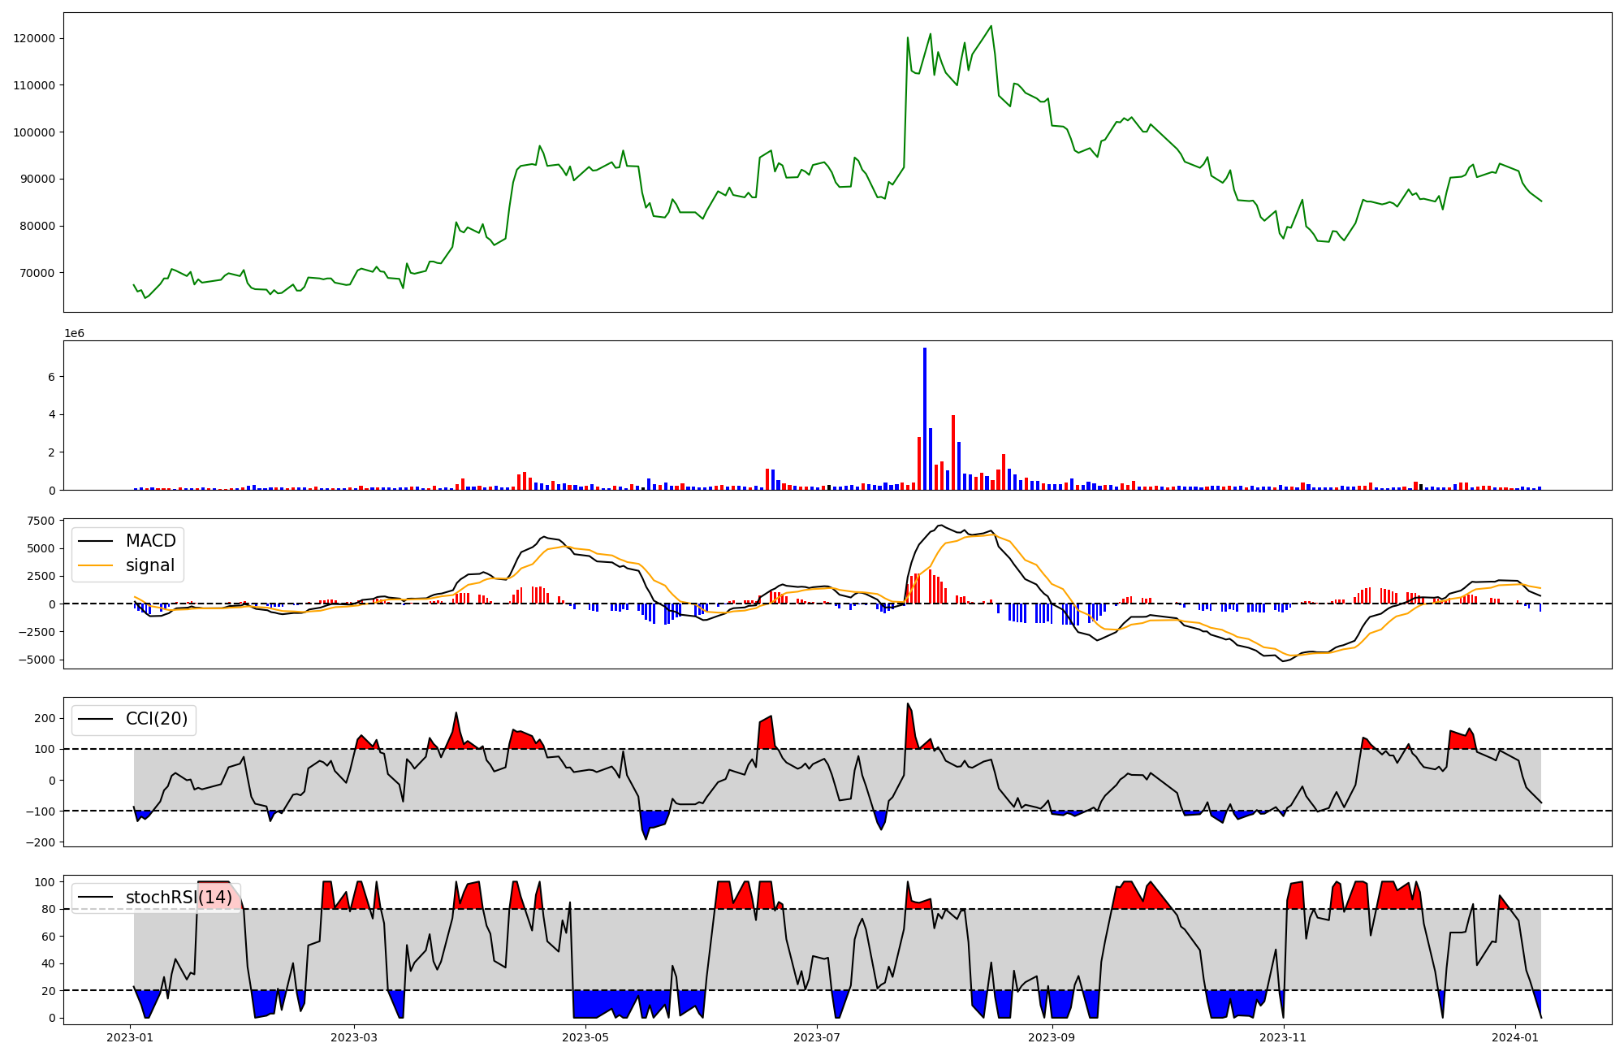The image size is (1624, 1056).
Task: Click the 120000 price axis tick label
Action: point(35,38)
